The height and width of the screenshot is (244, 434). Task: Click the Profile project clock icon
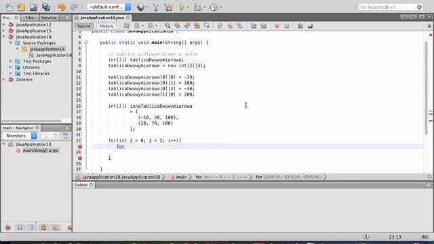(x=214, y=7)
